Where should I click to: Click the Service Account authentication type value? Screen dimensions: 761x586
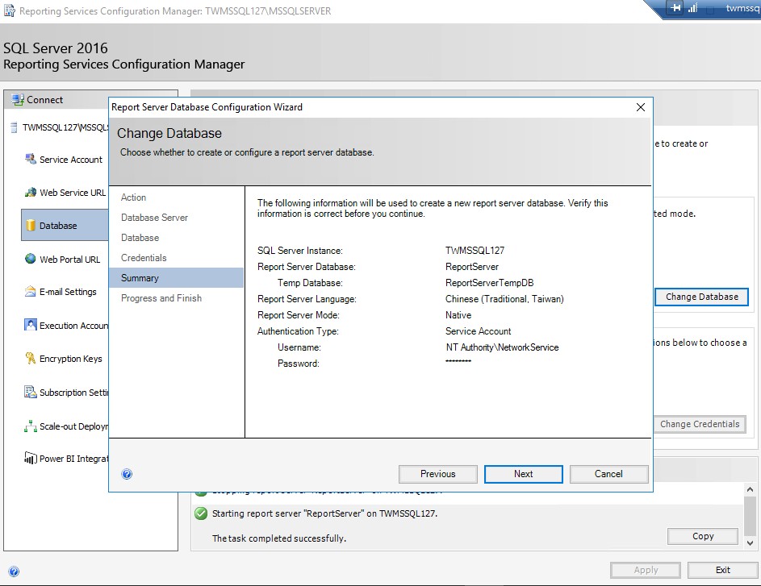coord(478,331)
